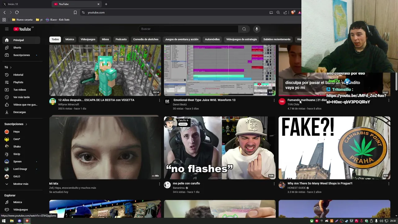Open Historial in the sidebar
The height and width of the screenshot is (224, 398).
21,75
